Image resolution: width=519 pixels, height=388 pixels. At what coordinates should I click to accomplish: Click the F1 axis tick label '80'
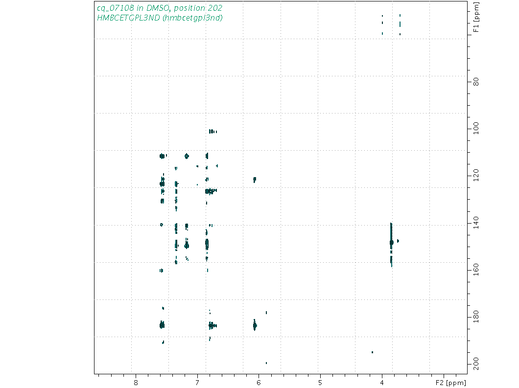(x=476, y=82)
